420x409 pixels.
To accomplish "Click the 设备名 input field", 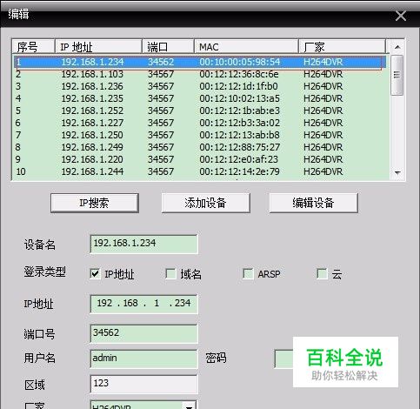I will pyautogui.click(x=143, y=244).
